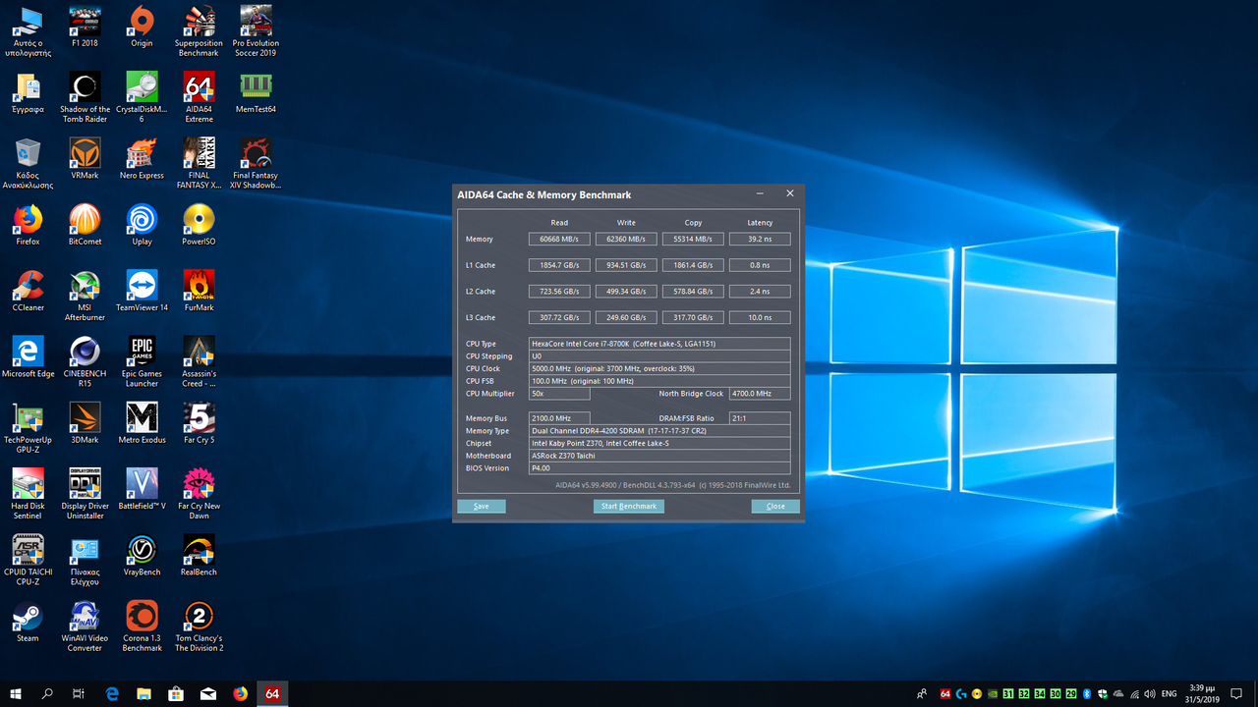Select the Memory Copy value 55314 MB/s
The height and width of the screenshot is (707, 1258).
click(x=693, y=239)
